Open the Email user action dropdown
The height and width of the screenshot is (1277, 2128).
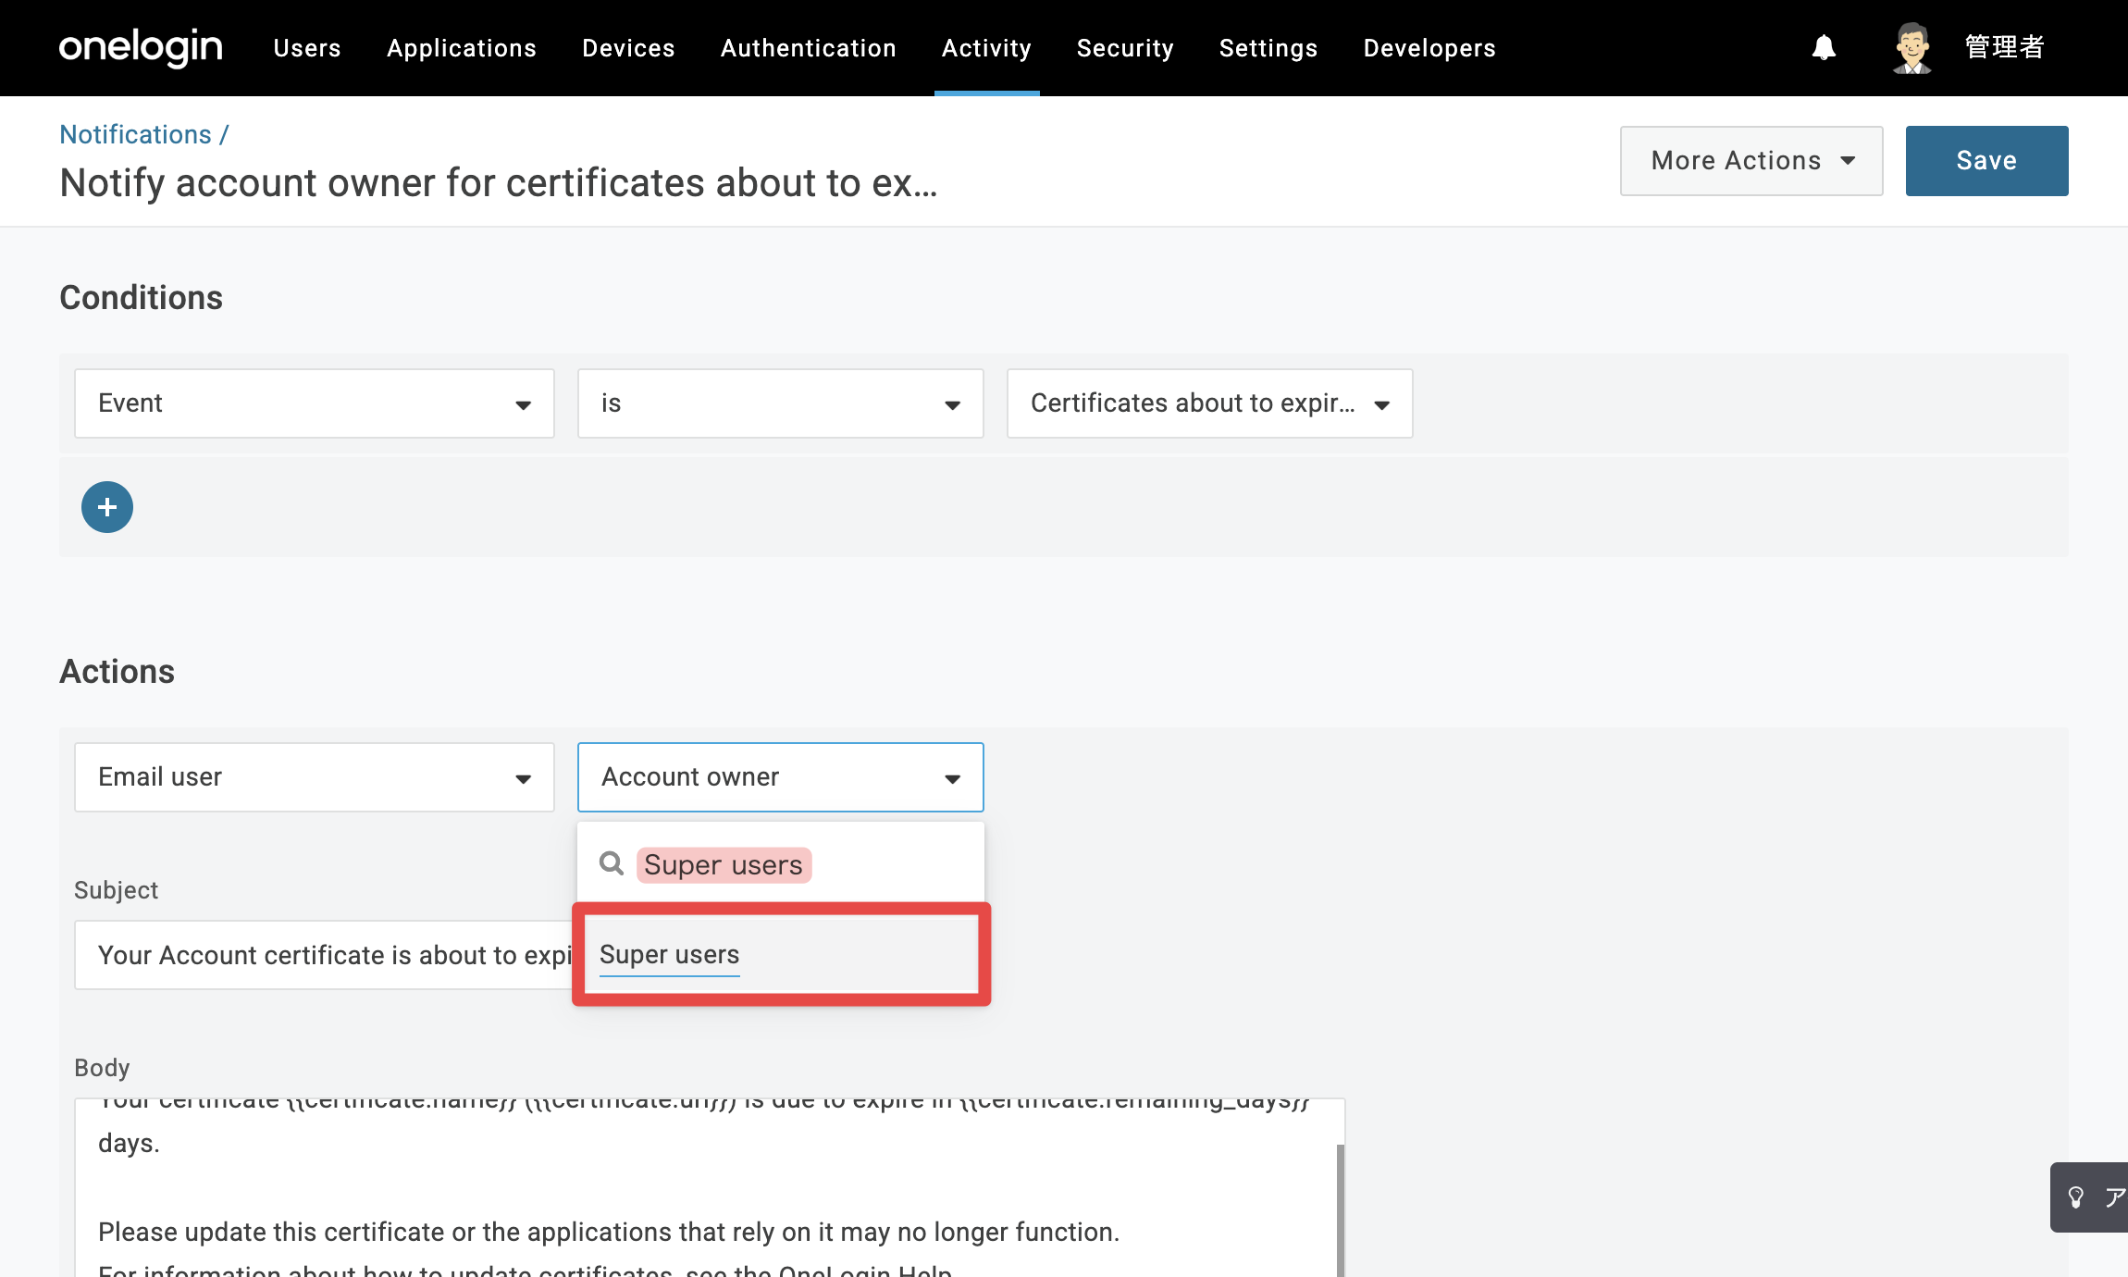(x=315, y=777)
